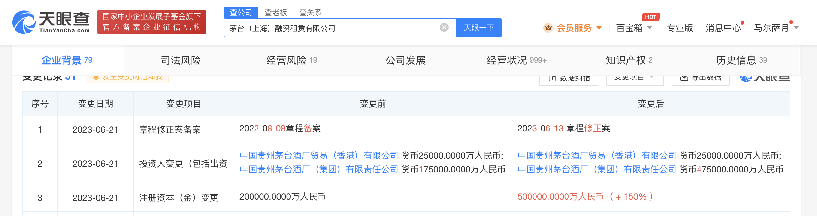Click the HOT badge above 百宝箱
The image size is (817, 216).
click(x=650, y=17)
